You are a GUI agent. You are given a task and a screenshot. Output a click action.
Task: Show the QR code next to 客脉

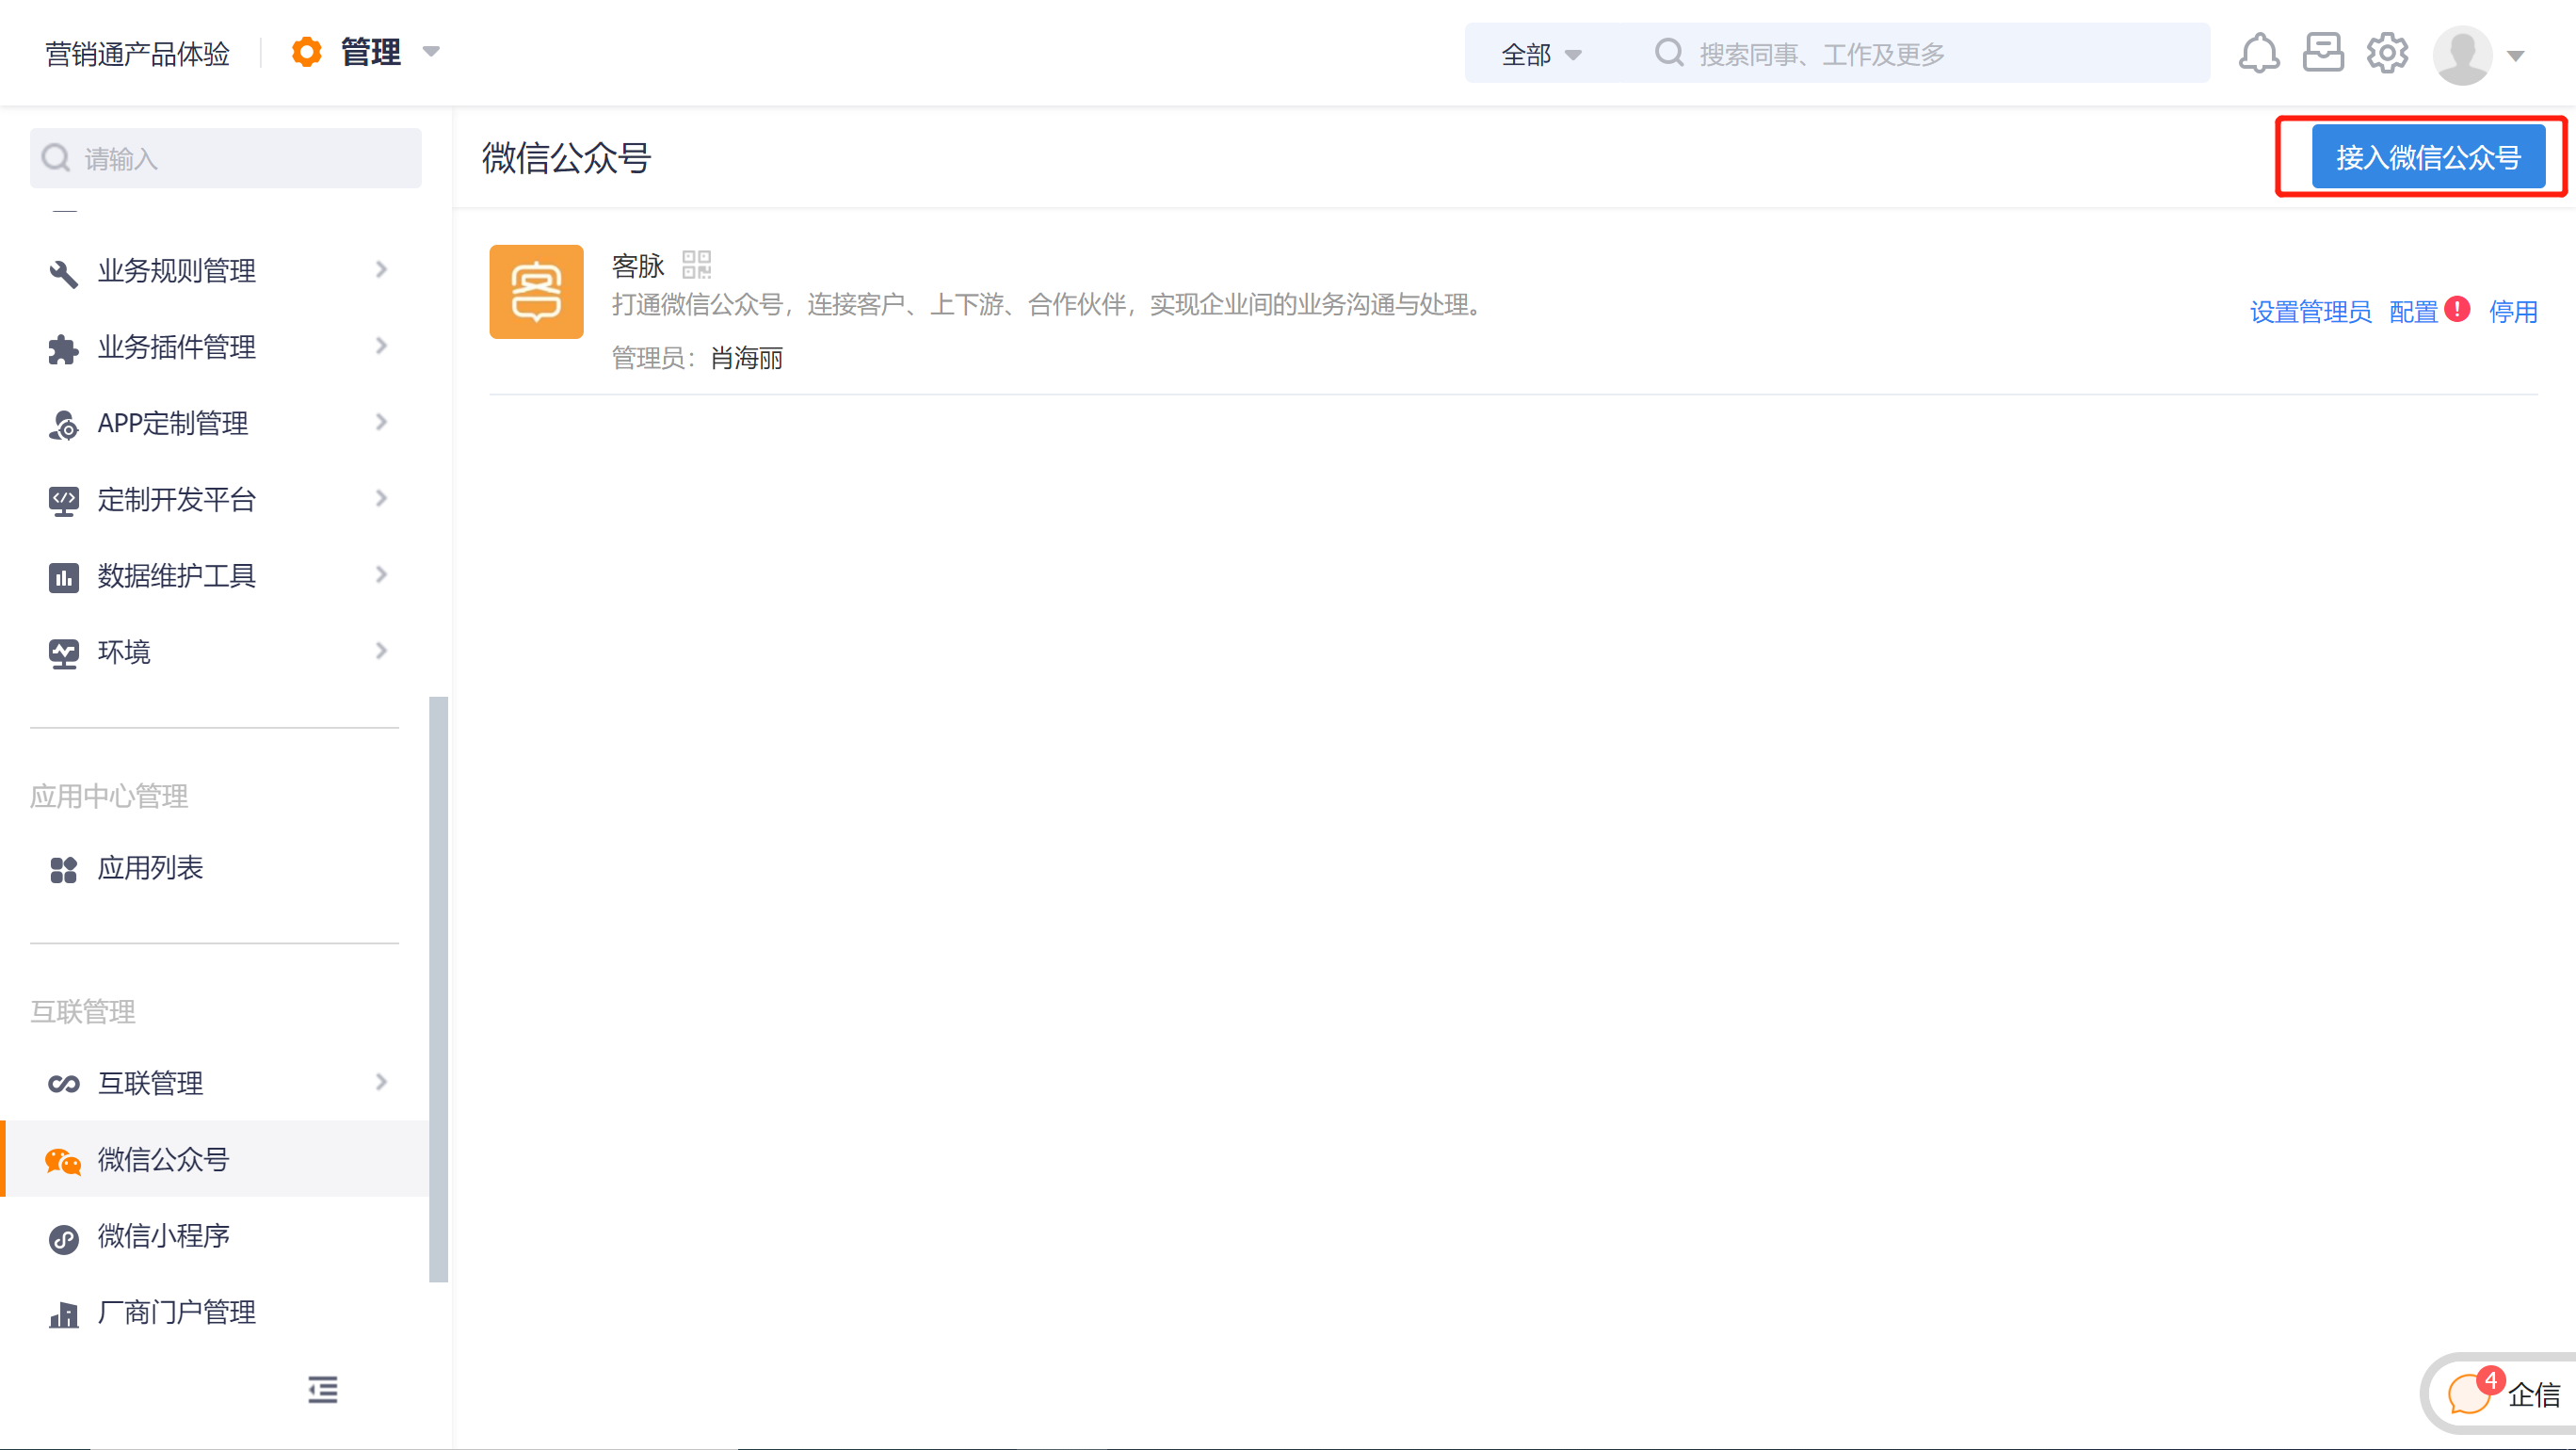(x=696, y=265)
